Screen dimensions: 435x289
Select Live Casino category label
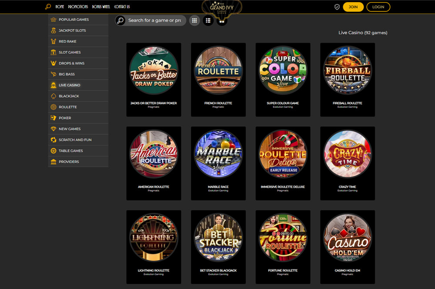pyautogui.click(x=69, y=85)
